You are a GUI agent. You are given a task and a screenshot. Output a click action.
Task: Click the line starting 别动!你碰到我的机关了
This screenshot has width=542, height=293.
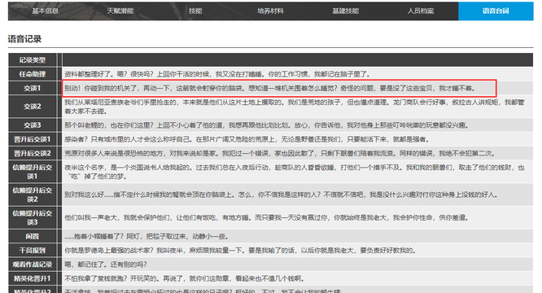tap(270, 89)
